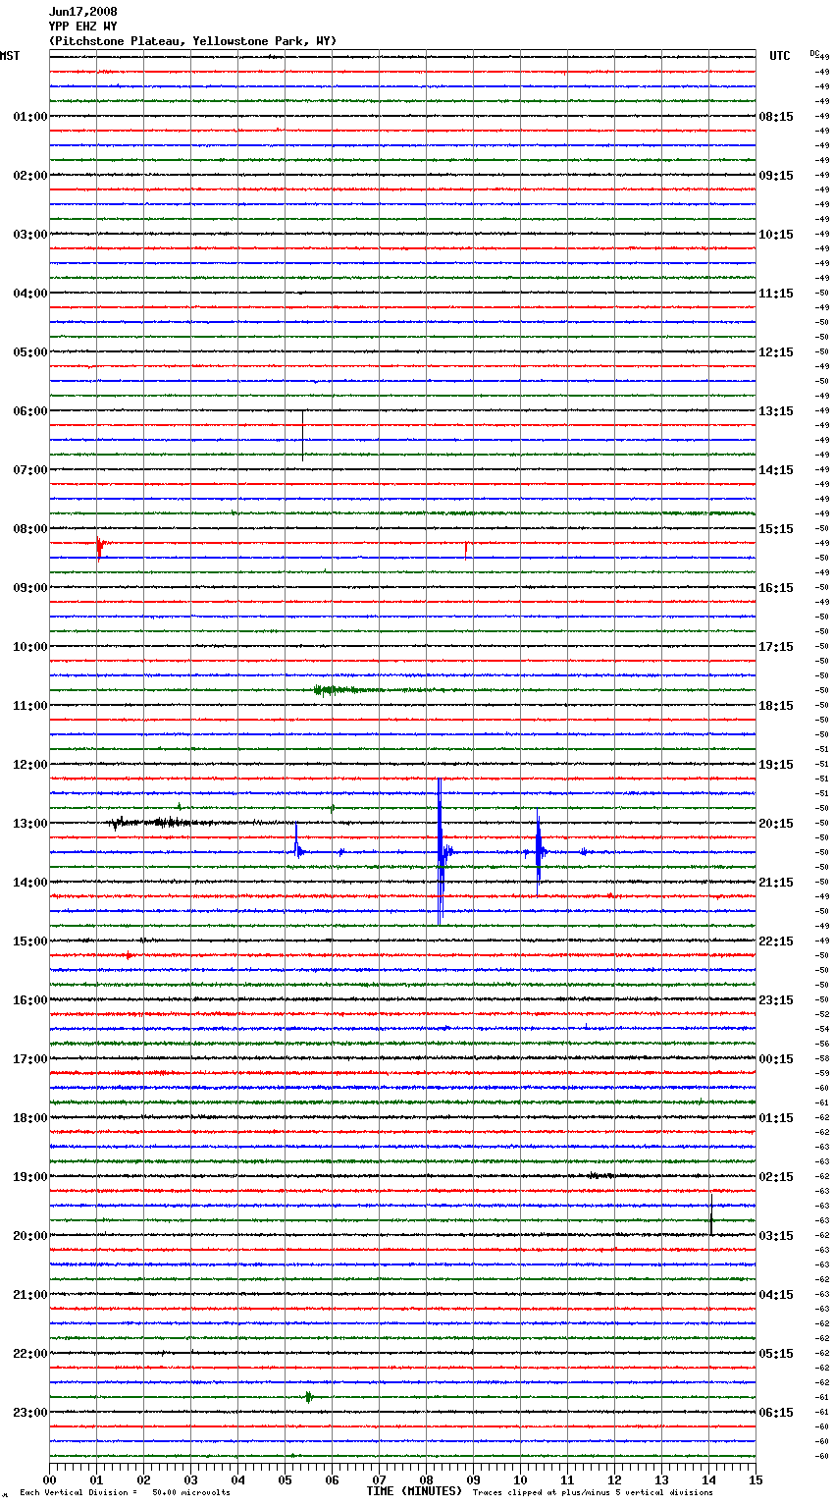Click the Traces clipped footer note

[593, 1492]
